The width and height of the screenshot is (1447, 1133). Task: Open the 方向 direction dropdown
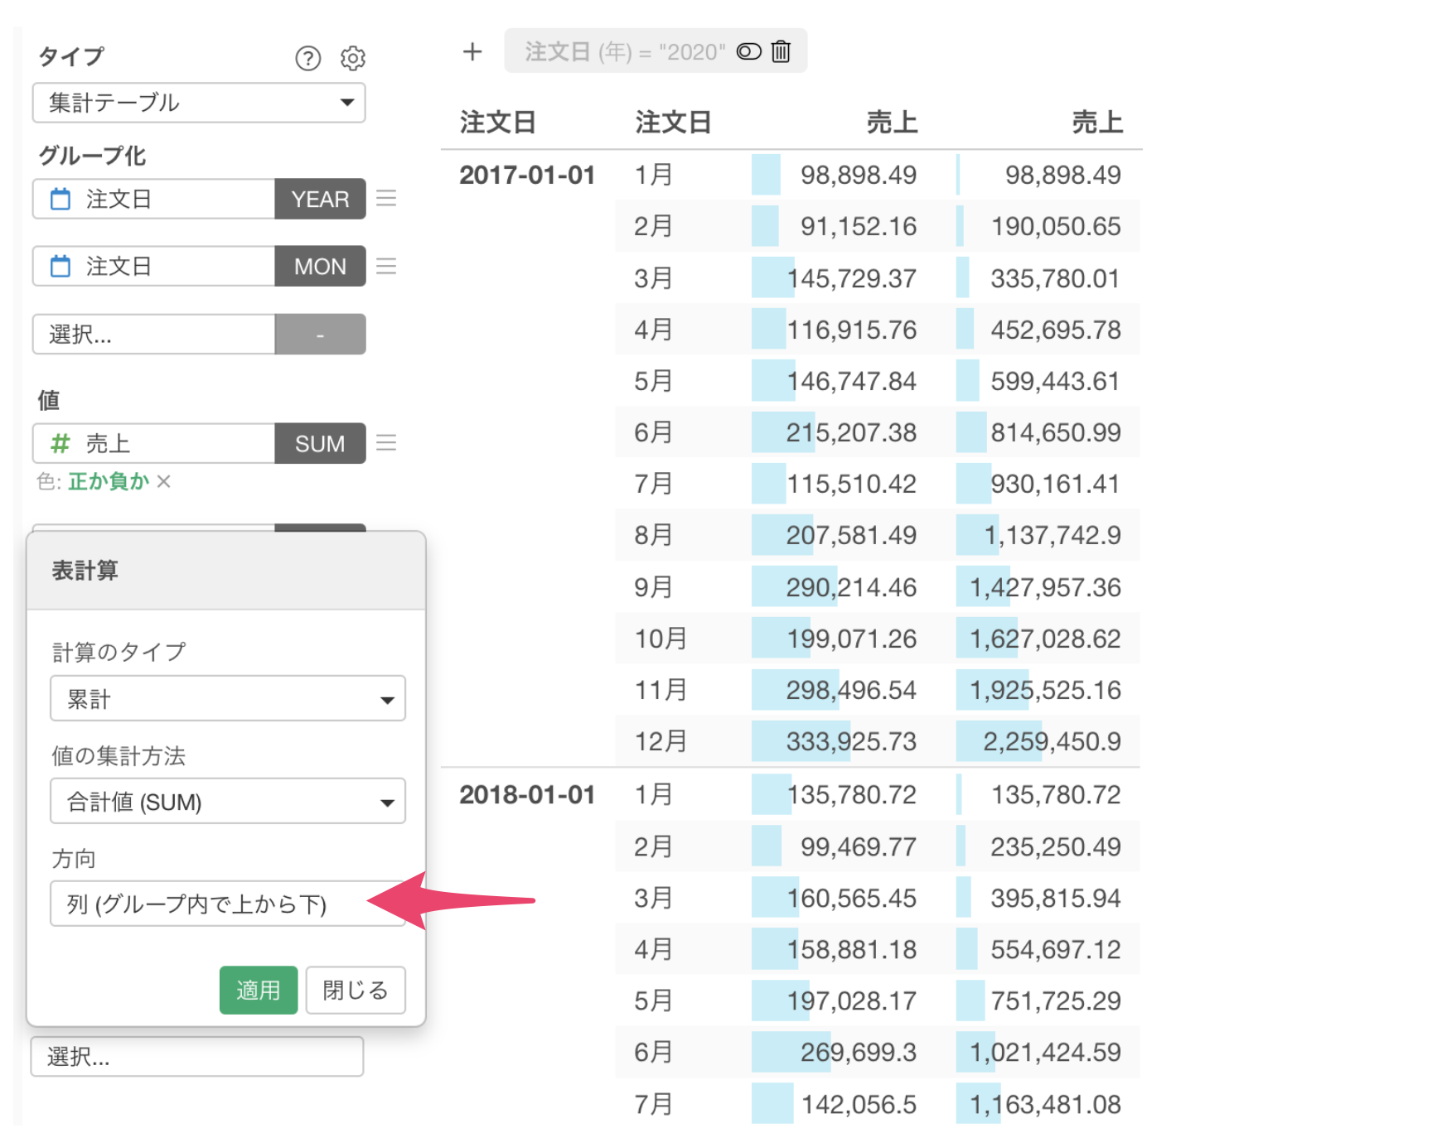coord(227,904)
